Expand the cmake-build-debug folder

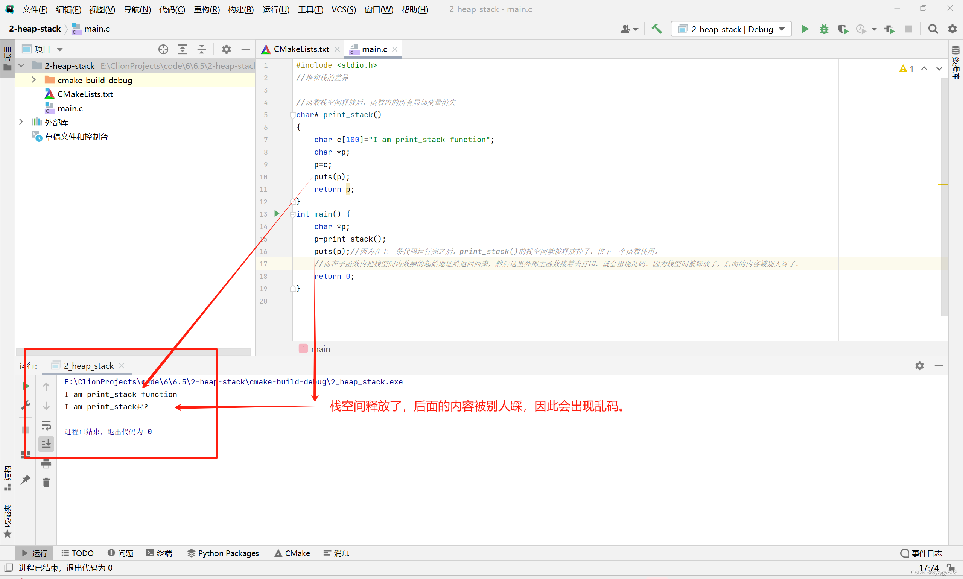click(x=33, y=80)
